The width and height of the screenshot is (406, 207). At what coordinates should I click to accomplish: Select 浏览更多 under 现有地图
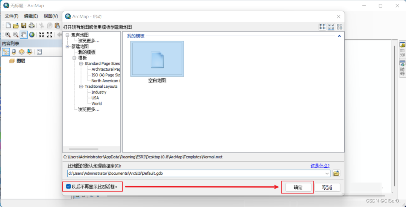coord(89,41)
